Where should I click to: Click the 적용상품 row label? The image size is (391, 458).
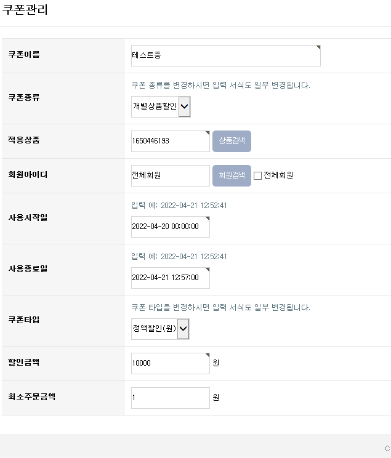point(24,140)
